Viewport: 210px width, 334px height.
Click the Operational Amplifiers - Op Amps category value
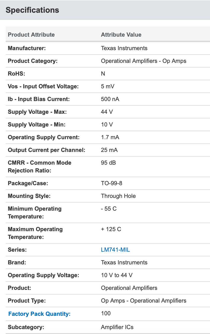[x=144, y=61]
